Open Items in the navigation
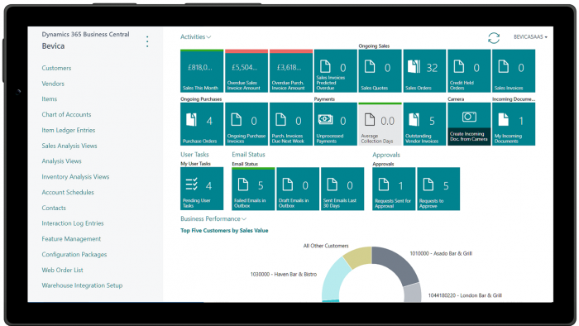The height and width of the screenshot is (326, 579). pyautogui.click(x=49, y=99)
